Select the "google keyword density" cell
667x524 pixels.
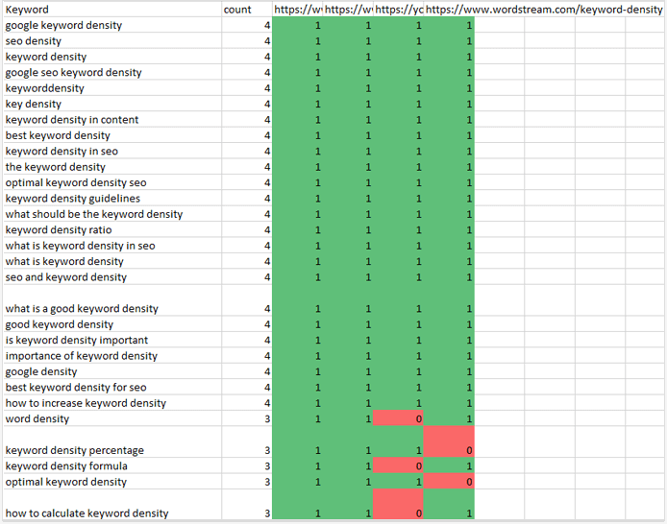(112, 26)
